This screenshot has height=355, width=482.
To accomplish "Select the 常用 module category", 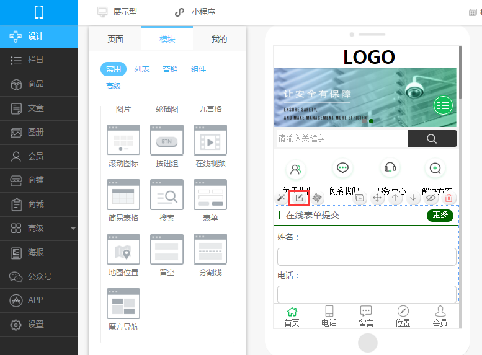I will click(114, 69).
